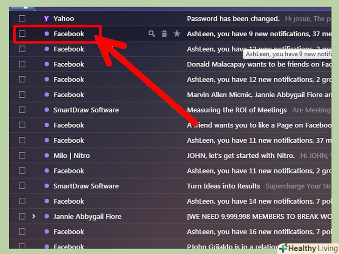Image resolution: width=339 pixels, height=254 pixels.
Task: Tick the checkbox for the 14 new notifications email
Action: coord(22,201)
